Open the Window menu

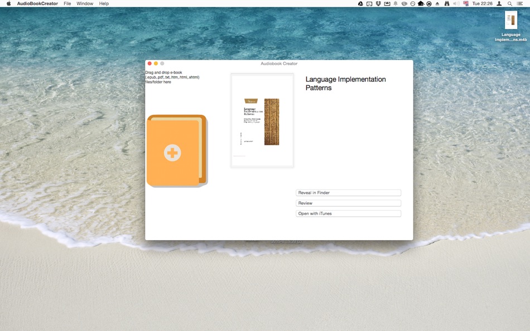(x=85, y=3)
